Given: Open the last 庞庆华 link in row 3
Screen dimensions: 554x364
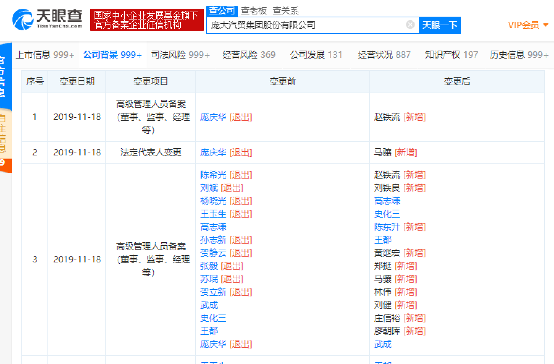Looking at the screenshot, I should tap(213, 344).
